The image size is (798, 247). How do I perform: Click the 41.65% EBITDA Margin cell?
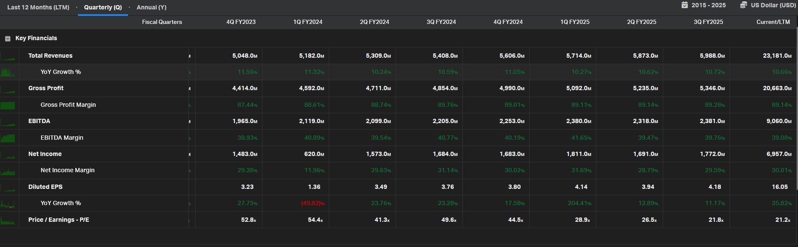click(581, 138)
